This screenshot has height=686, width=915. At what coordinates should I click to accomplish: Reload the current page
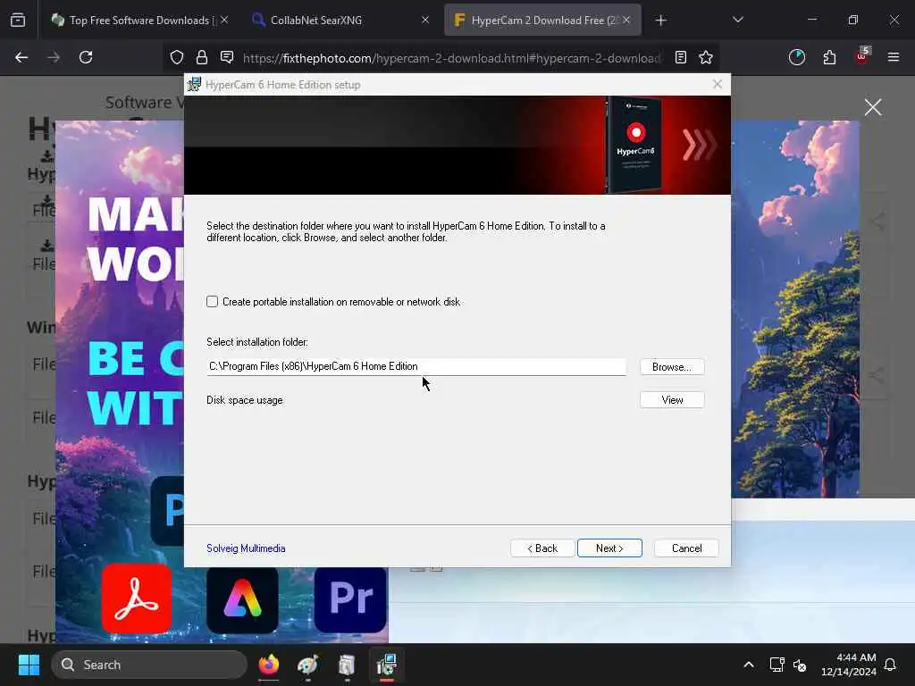pyautogui.click(x=86, y=57)
